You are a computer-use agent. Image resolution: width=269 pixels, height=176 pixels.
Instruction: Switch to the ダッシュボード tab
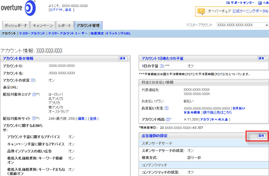tap(16, 26)
